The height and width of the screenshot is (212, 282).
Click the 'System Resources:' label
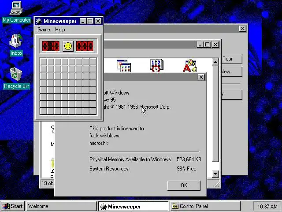[x=109, y=169]
